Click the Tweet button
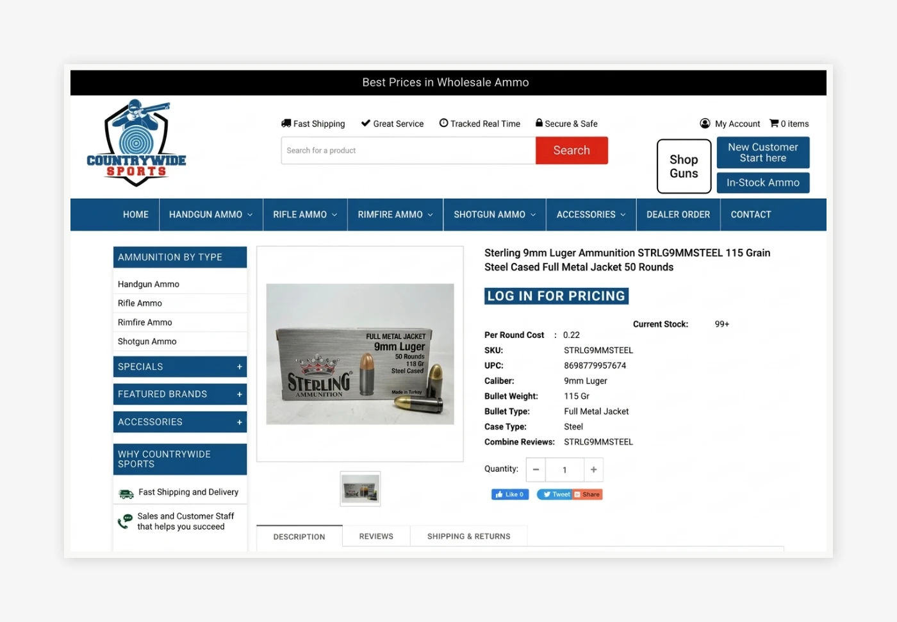This screenshot has width=897, height=622. pyautogui.click(x=555, y=494)
